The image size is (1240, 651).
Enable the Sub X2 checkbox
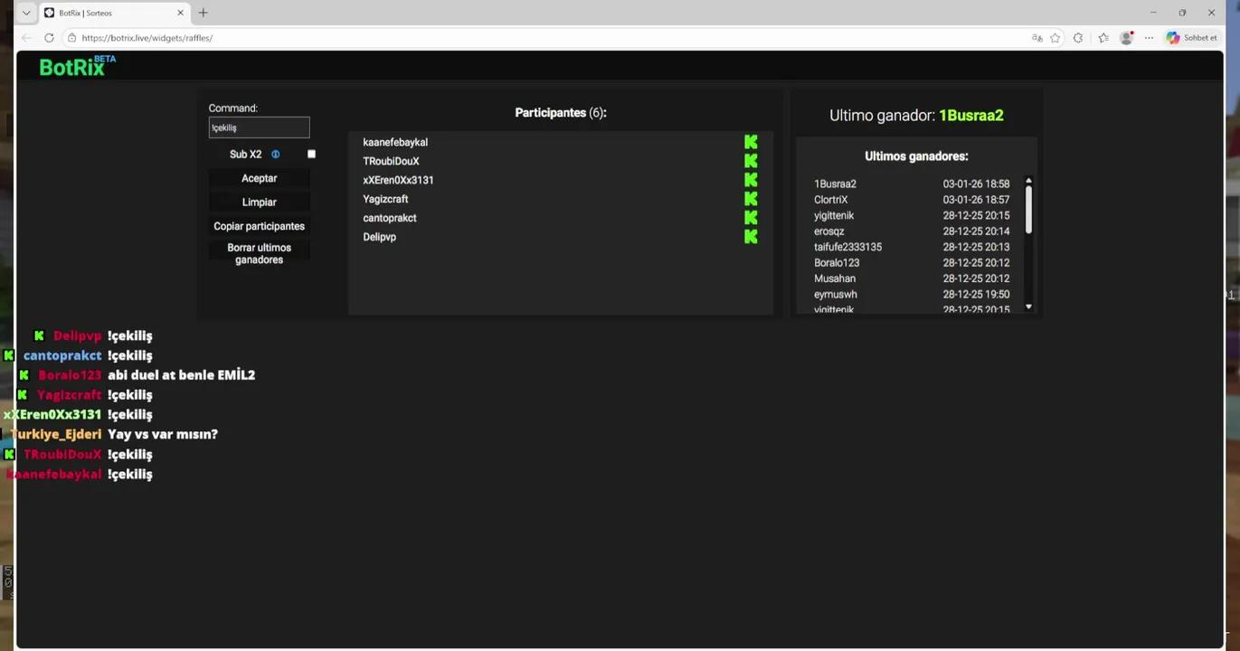click(312, 155)
